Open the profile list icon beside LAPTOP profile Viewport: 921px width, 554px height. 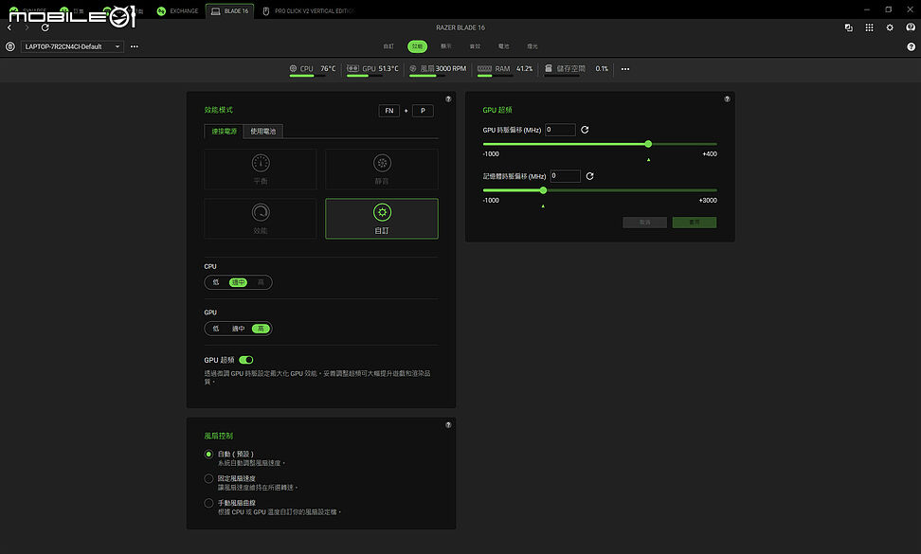[10, 46]
